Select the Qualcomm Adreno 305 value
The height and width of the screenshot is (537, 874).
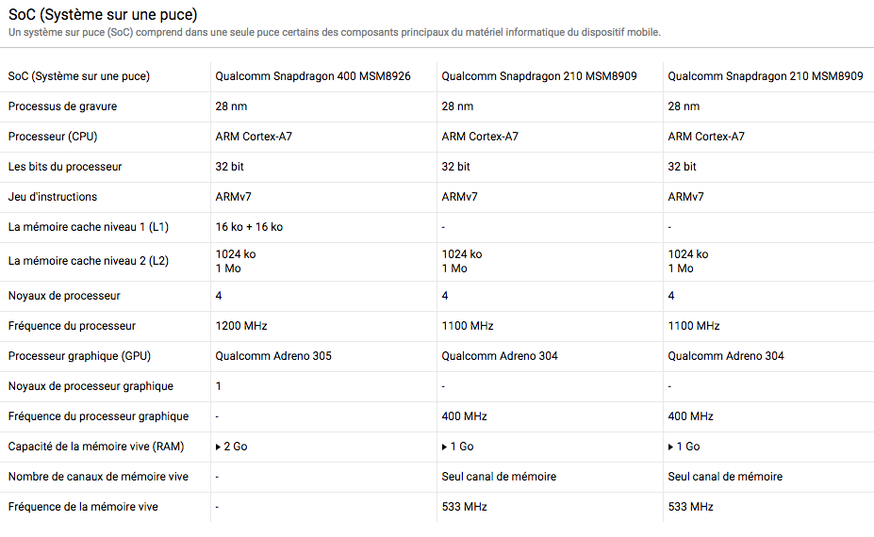click(x=273, y=356)
